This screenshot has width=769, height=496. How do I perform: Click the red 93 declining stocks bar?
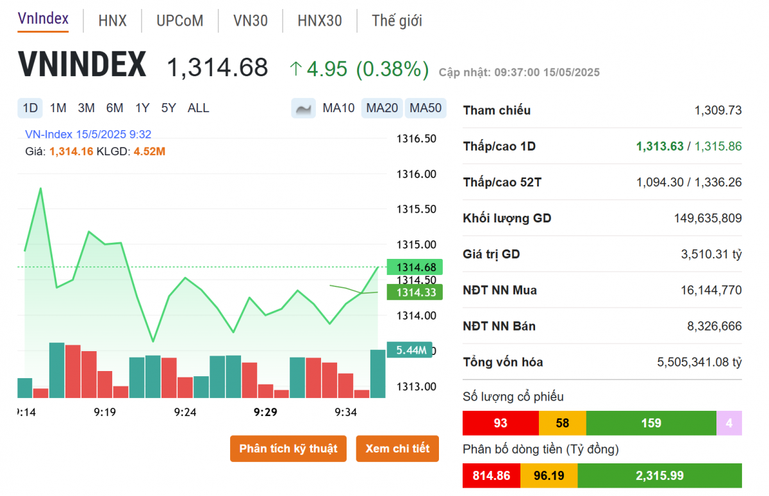(501, 424)
